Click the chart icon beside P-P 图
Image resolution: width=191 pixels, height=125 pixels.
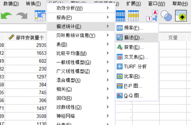[x=120, y=86]
